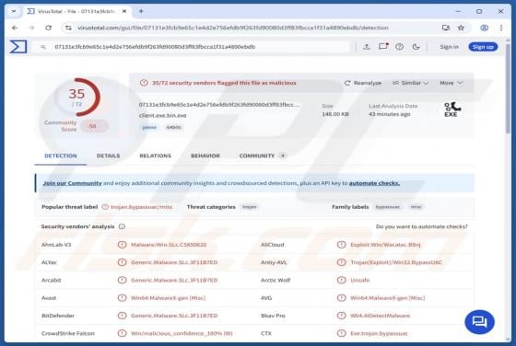Open the RELATIONS tab
516x346 pixels.
(x=156, y=156)
